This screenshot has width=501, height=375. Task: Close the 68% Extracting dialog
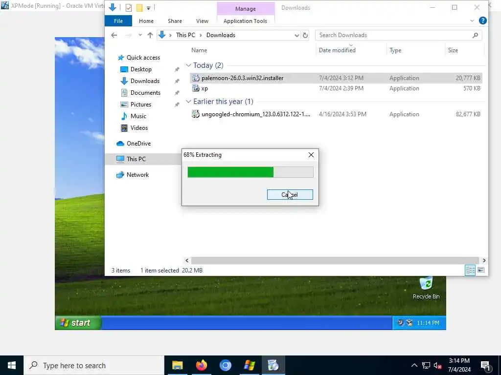click(311, 155)
